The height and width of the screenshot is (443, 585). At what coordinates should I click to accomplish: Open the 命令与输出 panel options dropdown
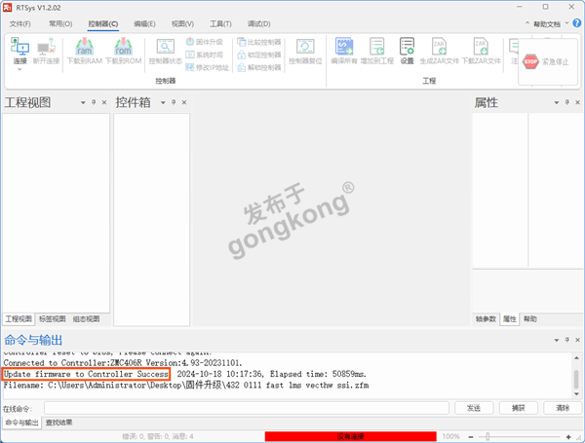tap(557, 340)
